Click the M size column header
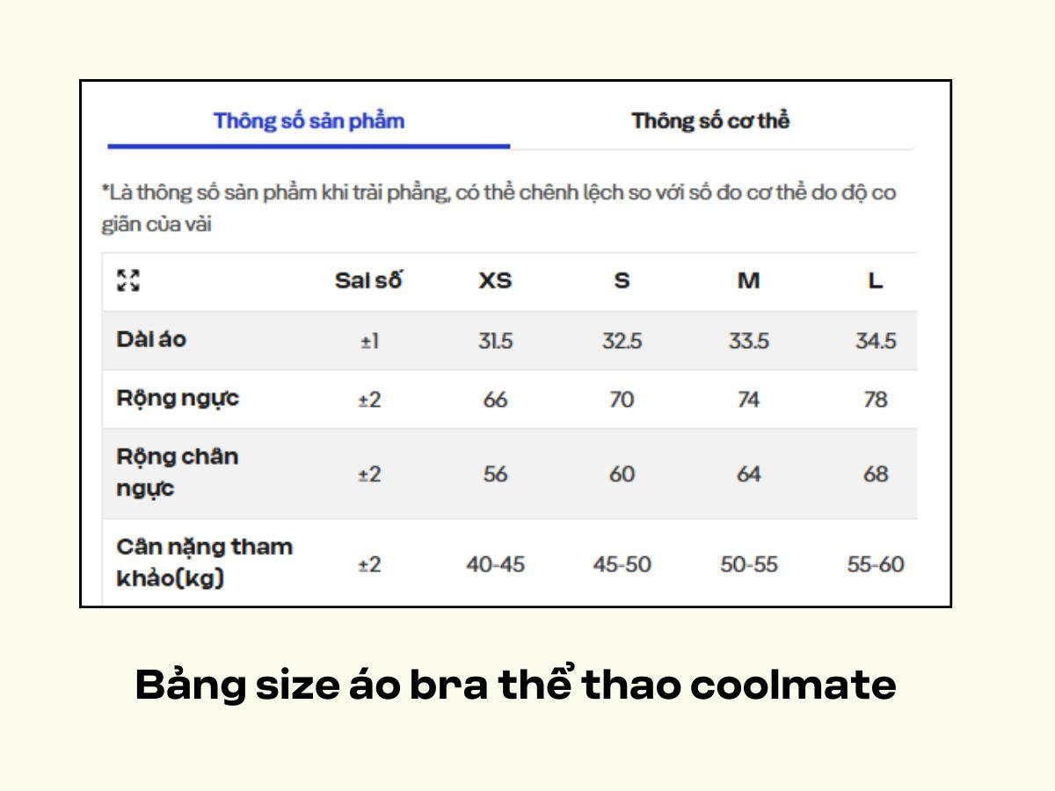 coord(748,281)
